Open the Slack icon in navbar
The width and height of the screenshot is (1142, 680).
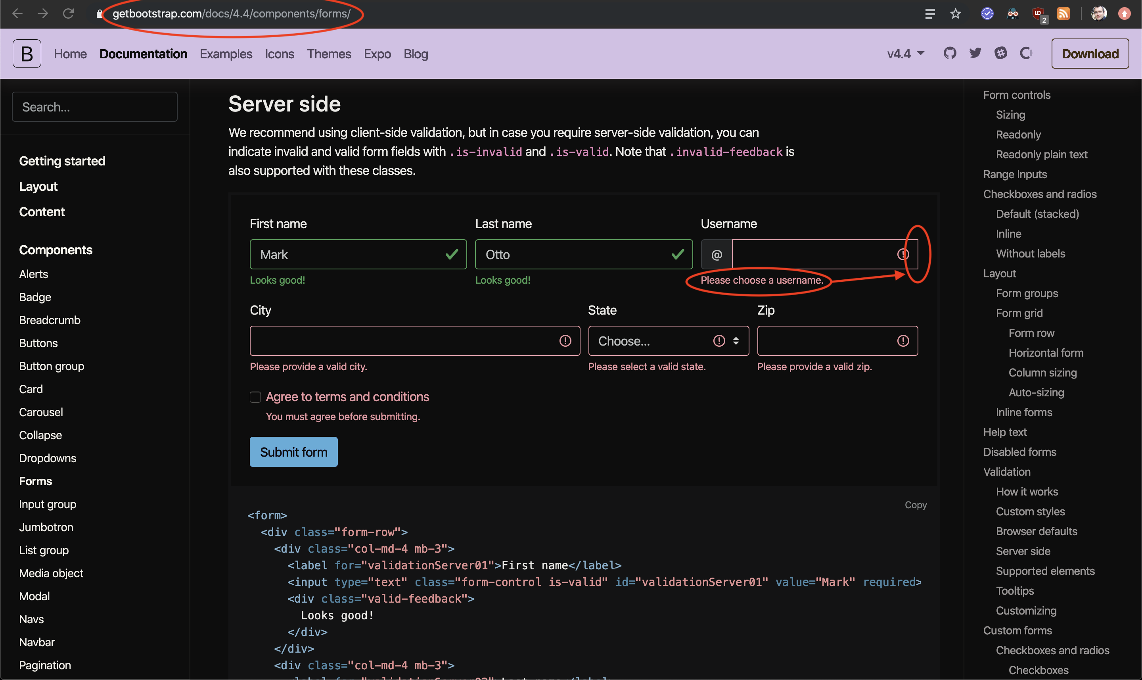point(1001,54)
